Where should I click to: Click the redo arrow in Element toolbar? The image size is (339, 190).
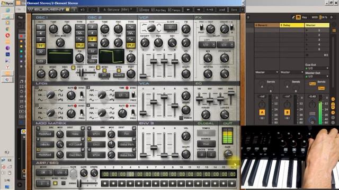click(x=93, y=9)
